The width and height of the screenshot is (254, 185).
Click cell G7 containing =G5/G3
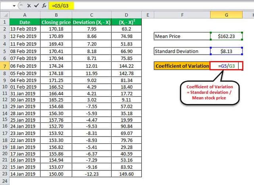click(226, 66)
